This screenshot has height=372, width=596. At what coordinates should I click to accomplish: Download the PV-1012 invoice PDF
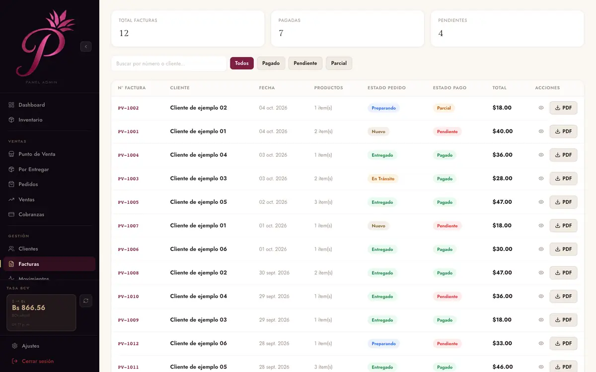click(x=563, y=343)
